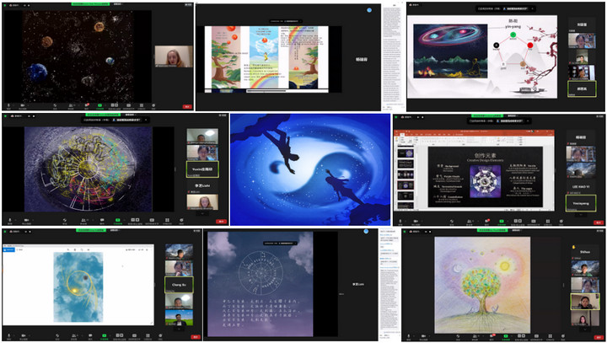607x343 pixels.
Task: Mute microphone in the circular wheel artwork window
Action: coord(11,219)
